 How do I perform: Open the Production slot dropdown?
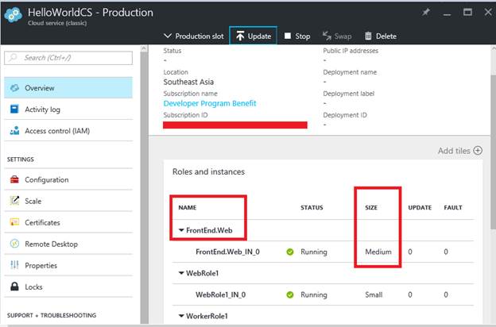pos(194,37)
